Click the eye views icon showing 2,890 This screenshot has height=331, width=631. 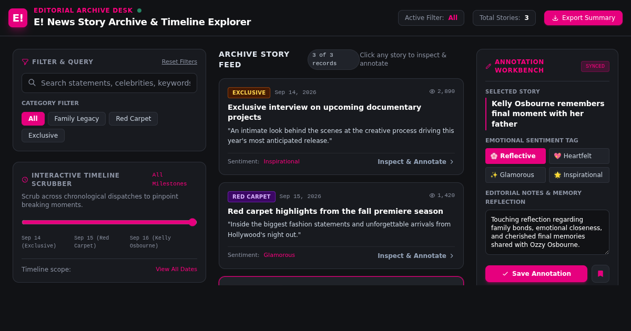point(432,91)
